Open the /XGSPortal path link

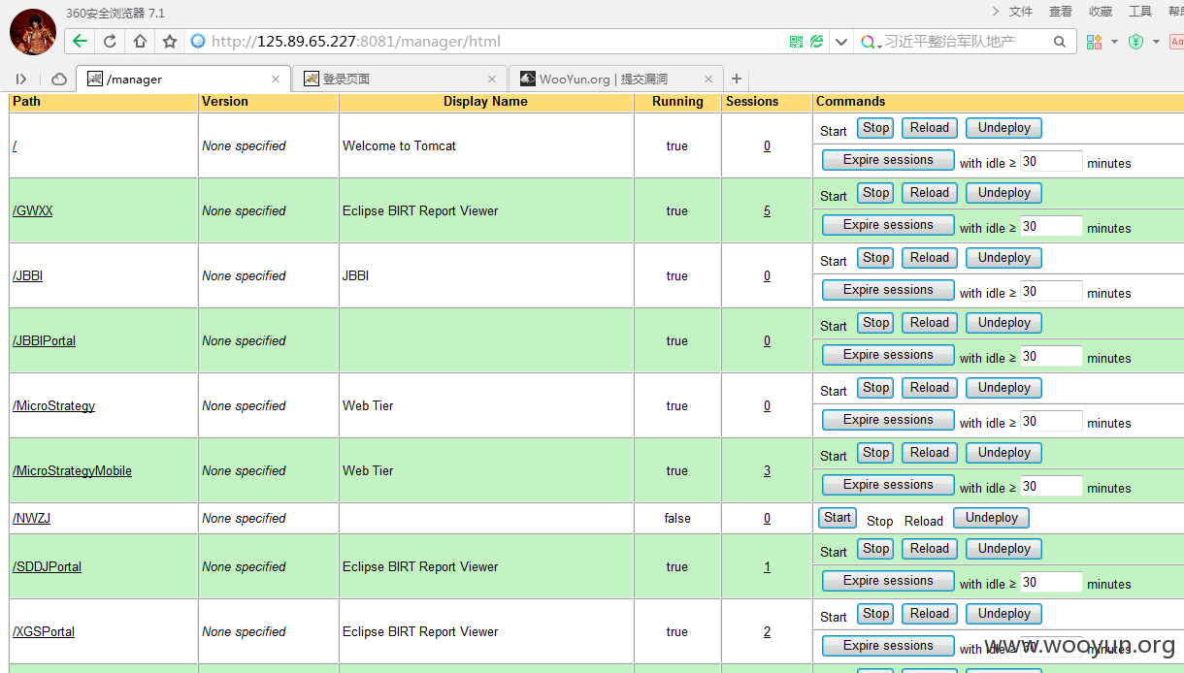point(44,631)
